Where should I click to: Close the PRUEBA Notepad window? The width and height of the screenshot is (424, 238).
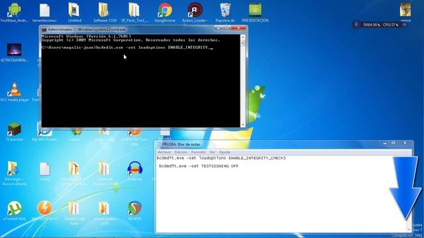point(405,143)
